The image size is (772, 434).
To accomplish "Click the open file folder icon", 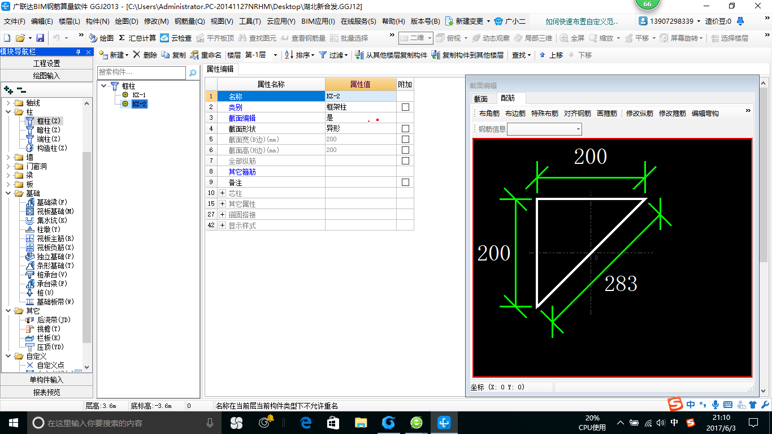I will point(20,38).
